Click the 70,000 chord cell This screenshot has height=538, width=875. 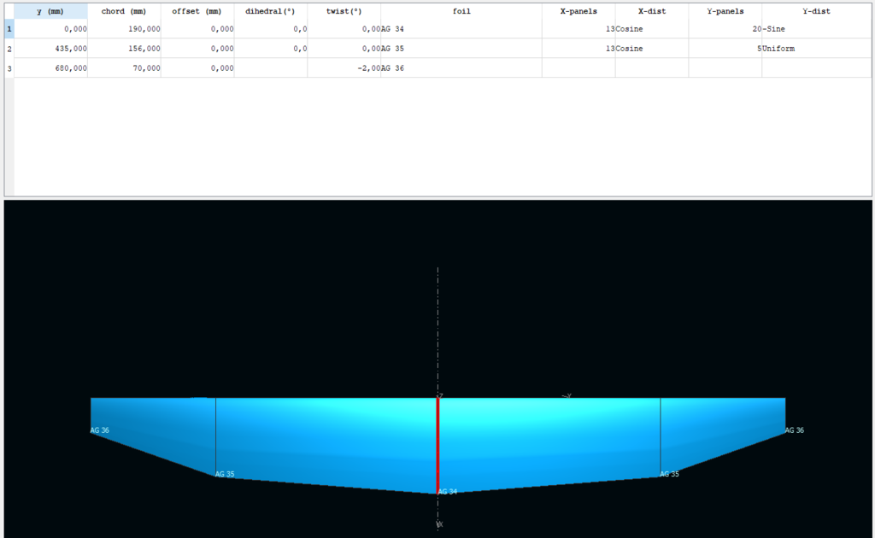click(124, 68)
